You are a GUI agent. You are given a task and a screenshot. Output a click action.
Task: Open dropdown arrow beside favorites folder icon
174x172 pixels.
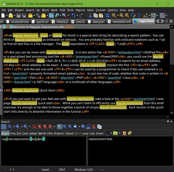(x=119, y=133)
